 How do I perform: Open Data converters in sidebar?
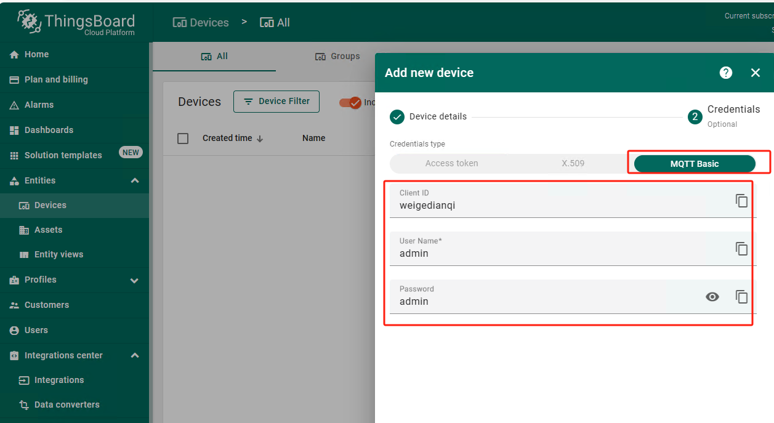point(67,405)
